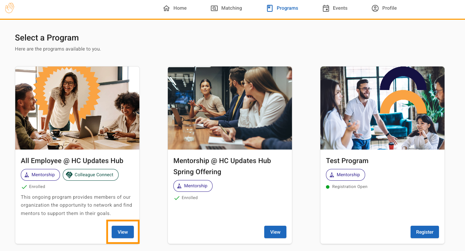Image resolution: width=465 pixels, height=251 pixels.
Task: Click the All Employee @ HC Updates Hub title
Action: click(x=72, y=161)
